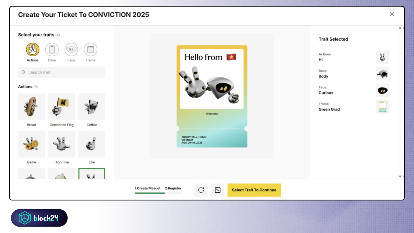The width and height of the screenshot is (414, 233).
Task: Click the reset refresh icon button
Action: [x=201, y=190]
